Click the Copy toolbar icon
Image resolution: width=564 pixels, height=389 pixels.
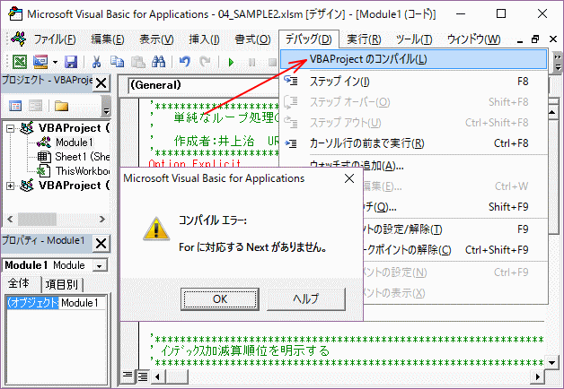[117, 62]
